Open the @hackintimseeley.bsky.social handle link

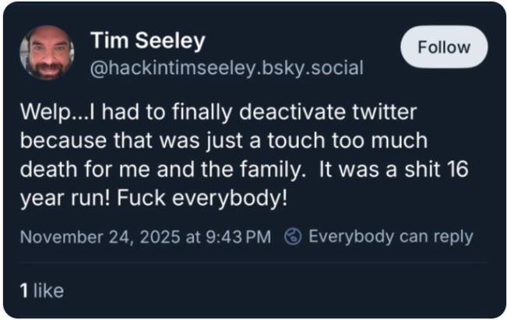(x=227, y=68)
